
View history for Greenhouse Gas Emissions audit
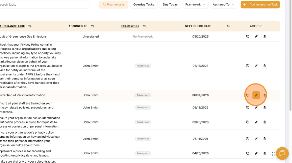248,37
